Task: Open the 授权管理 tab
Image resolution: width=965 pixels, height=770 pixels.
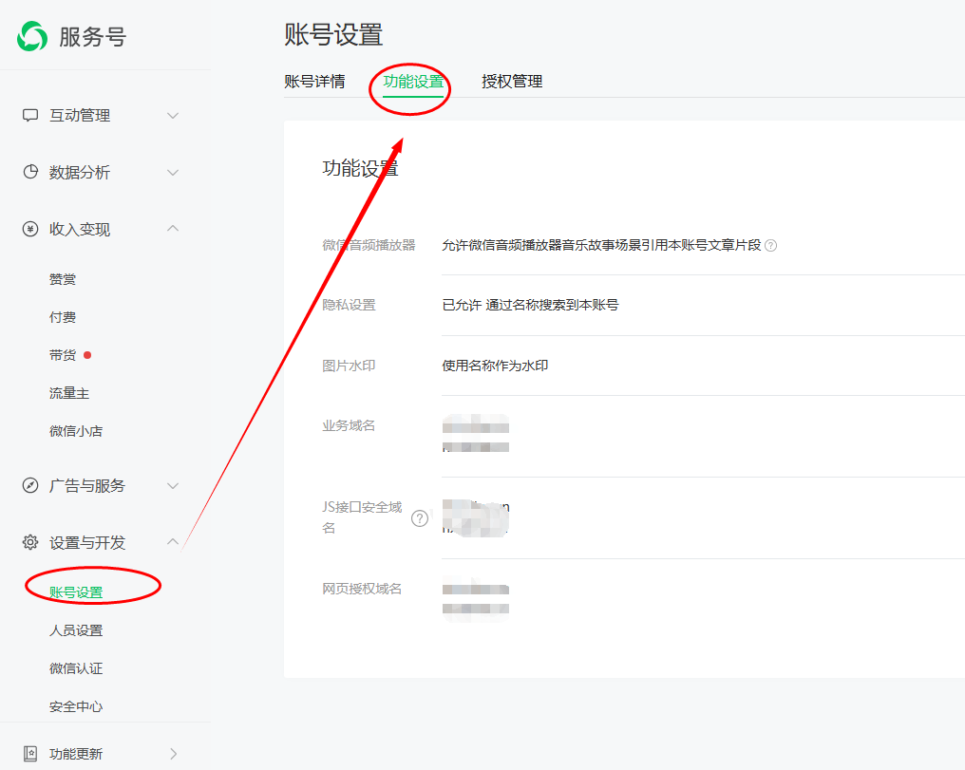Action: (511, 82)
